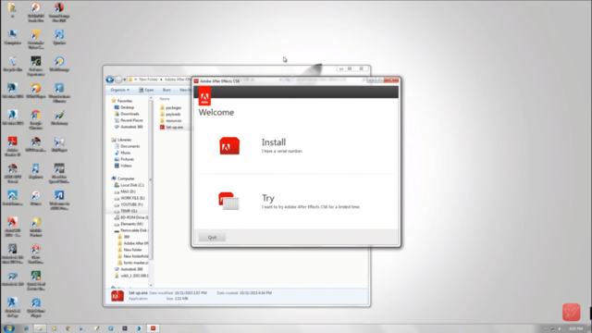Open the Organize menu in Explorer

[119, 90]
